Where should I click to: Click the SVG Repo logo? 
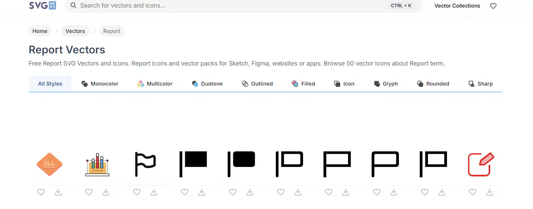42,5
